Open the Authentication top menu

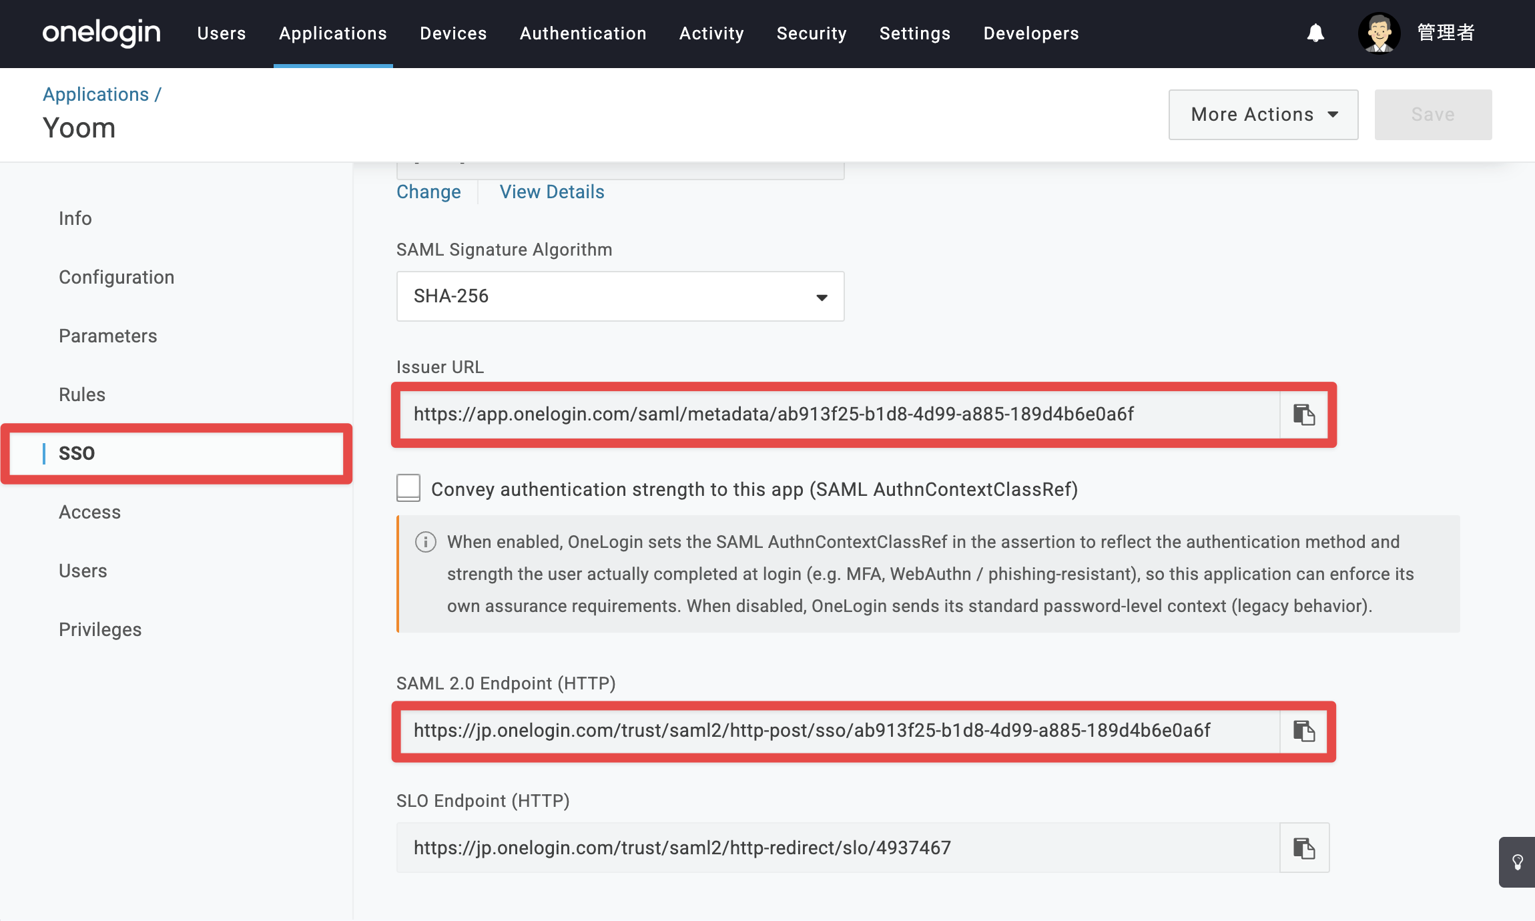[x=583, y=33]
